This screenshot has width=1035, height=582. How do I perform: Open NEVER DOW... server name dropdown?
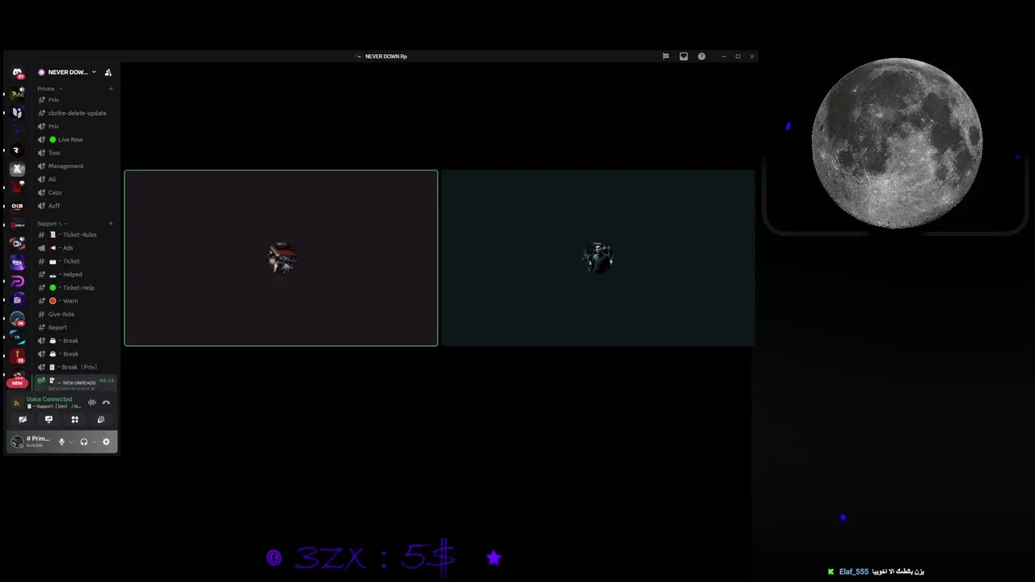pos(67,72)
